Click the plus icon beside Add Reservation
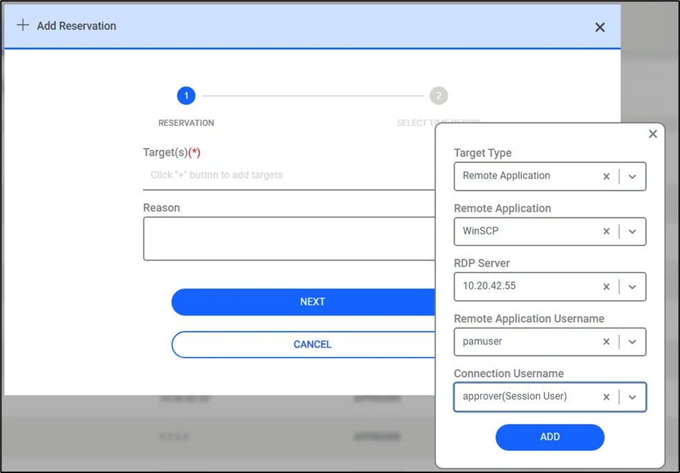Image resolution: width=680 pixels, height=473 pixels. pos(23,25)
